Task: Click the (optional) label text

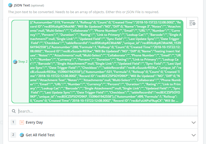Action: coord(38,5)
